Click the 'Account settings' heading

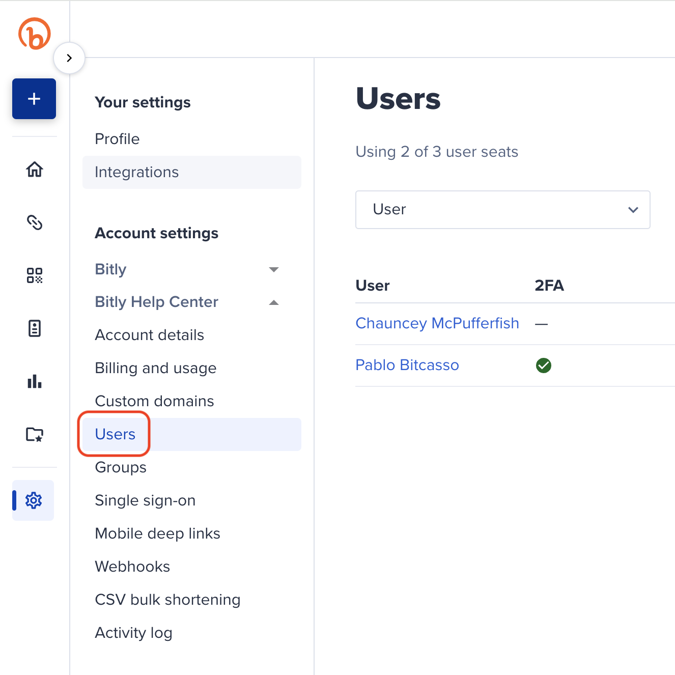(x=157, y=233)
